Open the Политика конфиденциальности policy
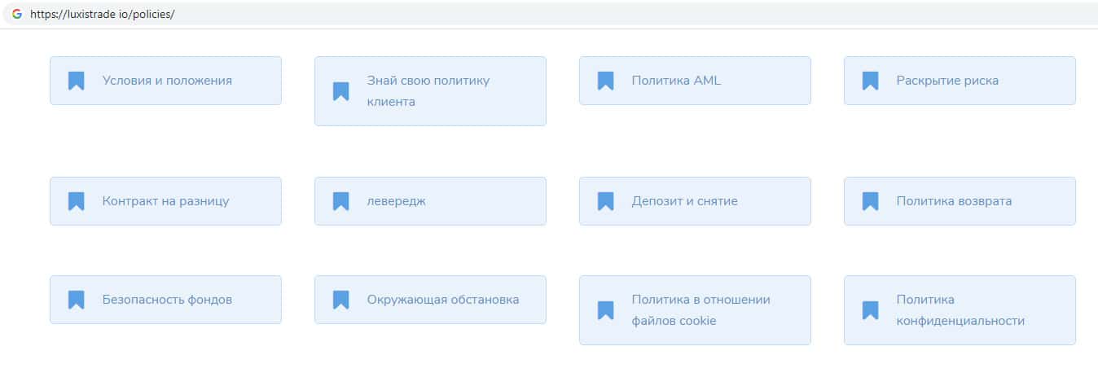The image size is (1098, 386). 960,310
